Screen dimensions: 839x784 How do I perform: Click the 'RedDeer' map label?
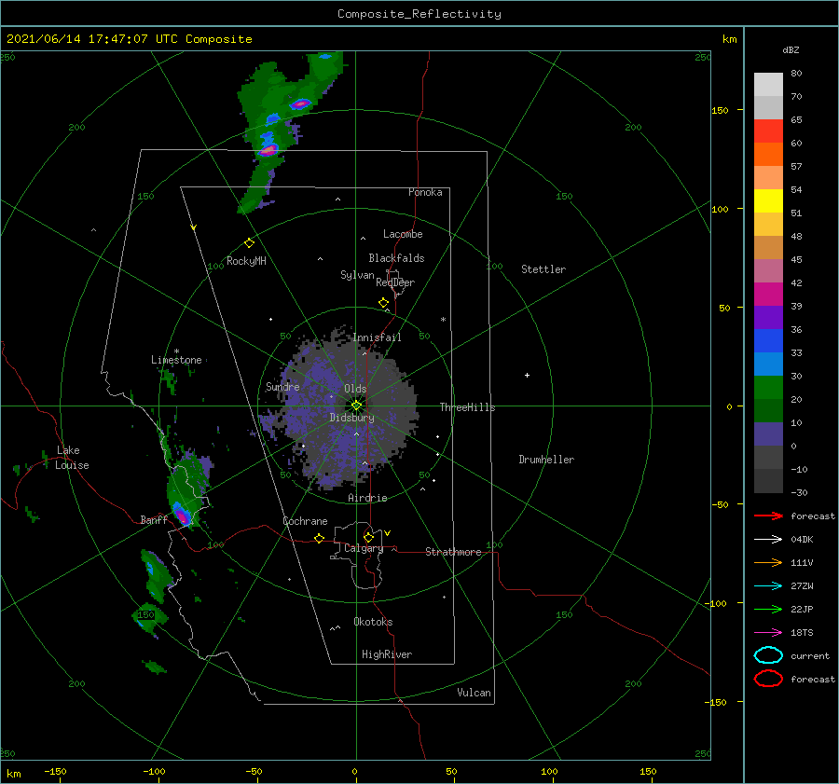pos(395,282)
